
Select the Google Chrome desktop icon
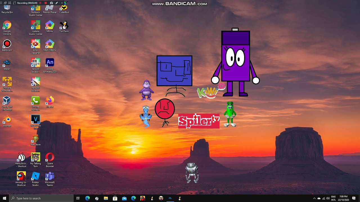tap(7, 28)
